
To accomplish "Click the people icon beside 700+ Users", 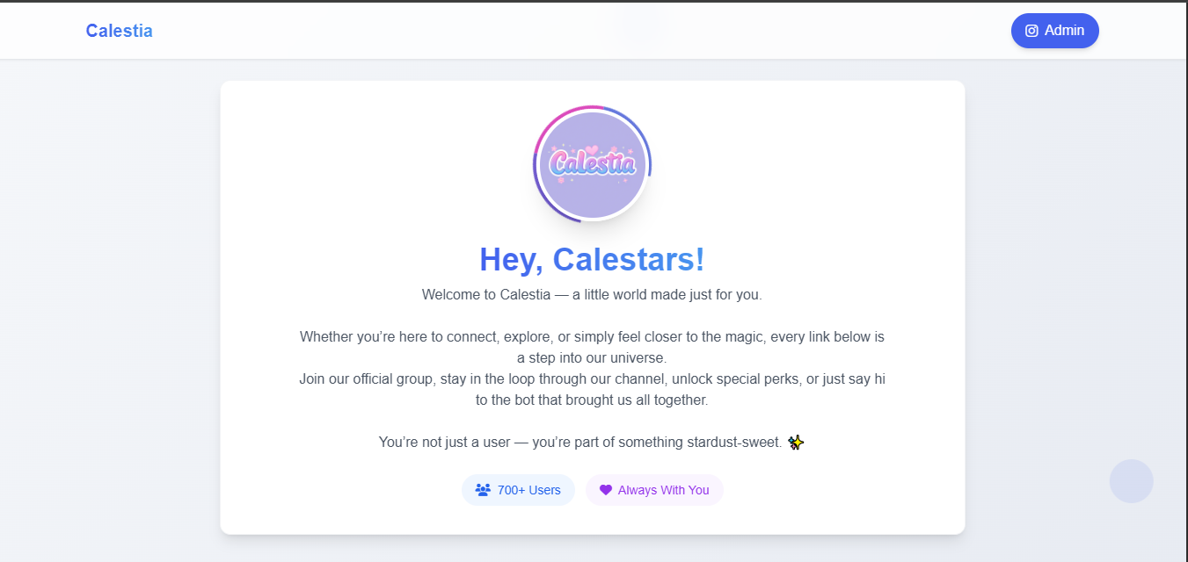I will pos(483,490).
